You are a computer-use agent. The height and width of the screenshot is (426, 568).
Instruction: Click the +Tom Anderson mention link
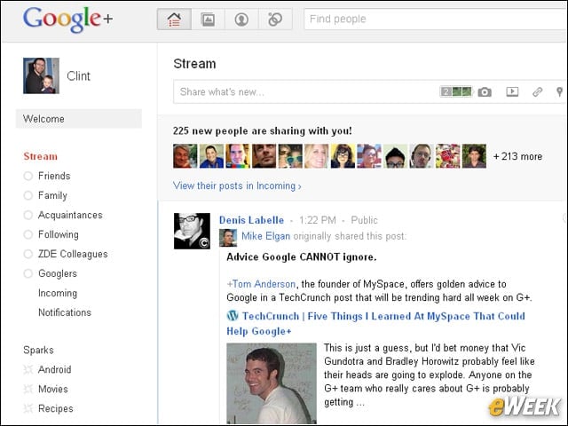[x=261, y=284]
